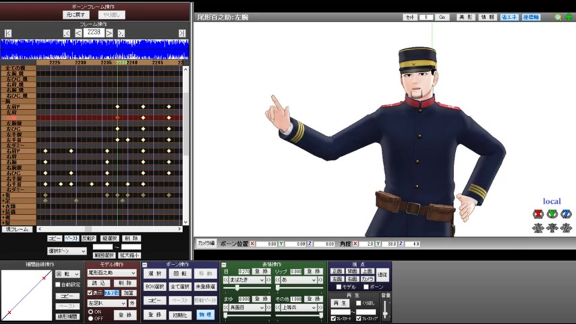Screen dimensions: 576x324
Task: Click the frame number field 2238
Action: point(94,32)
